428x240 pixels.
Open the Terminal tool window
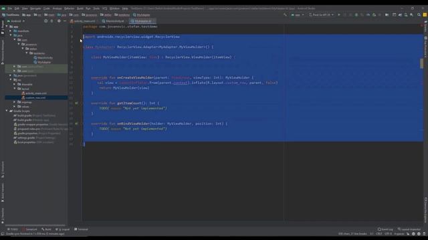point(81,229)
